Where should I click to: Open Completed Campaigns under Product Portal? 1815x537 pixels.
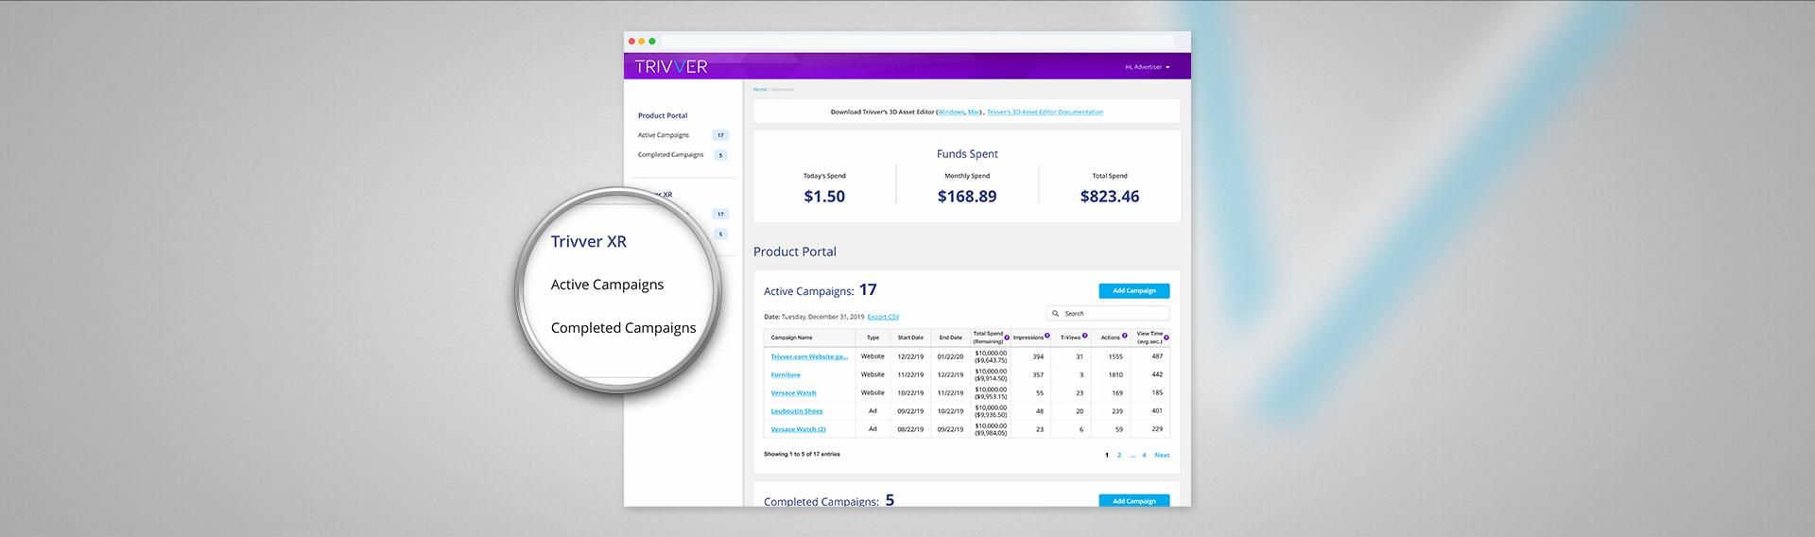pos(670,155)
